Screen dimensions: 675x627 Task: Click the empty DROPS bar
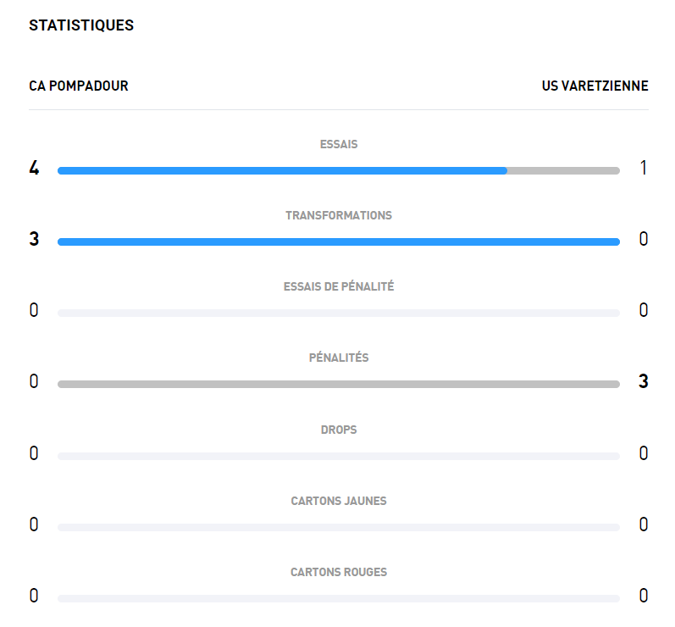pos(339,456)
